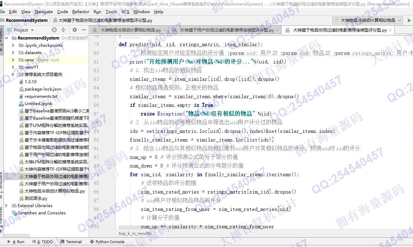
Task: Click the top_k_rs_result() breadcrumb
Action: (x=135, y=233)
